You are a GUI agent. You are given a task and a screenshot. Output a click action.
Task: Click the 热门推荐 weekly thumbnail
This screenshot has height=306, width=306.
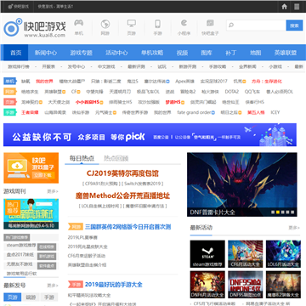click(x=31, y=214)
